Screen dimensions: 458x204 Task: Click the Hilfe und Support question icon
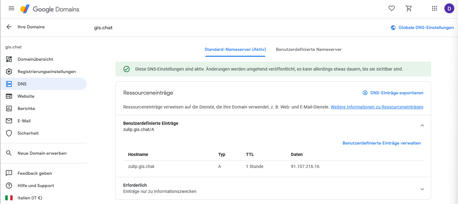[9, 186]
